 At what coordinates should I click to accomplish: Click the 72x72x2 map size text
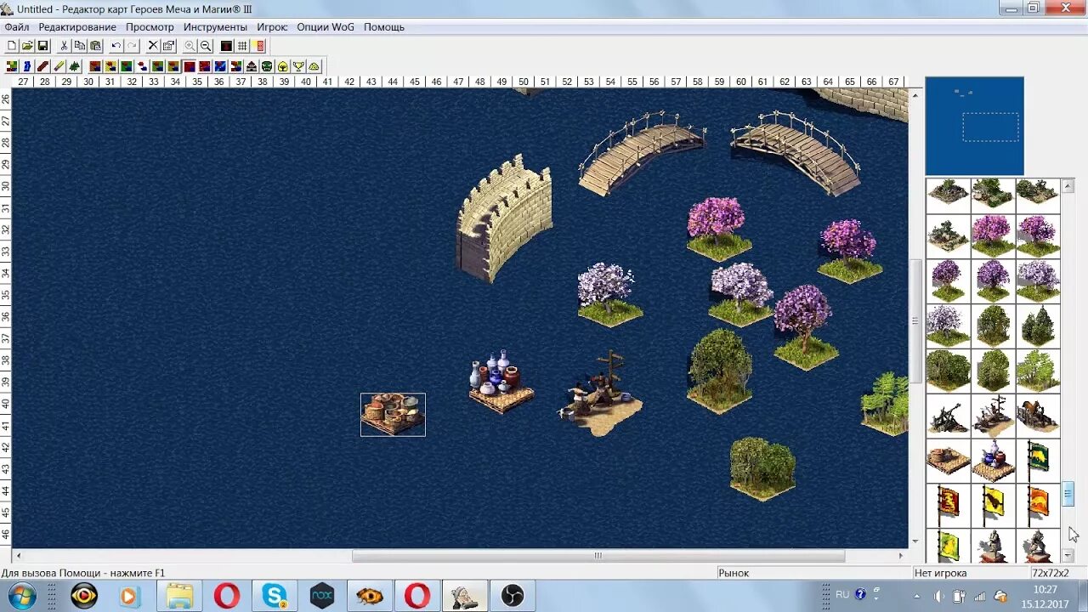(x=1050, y=573)
